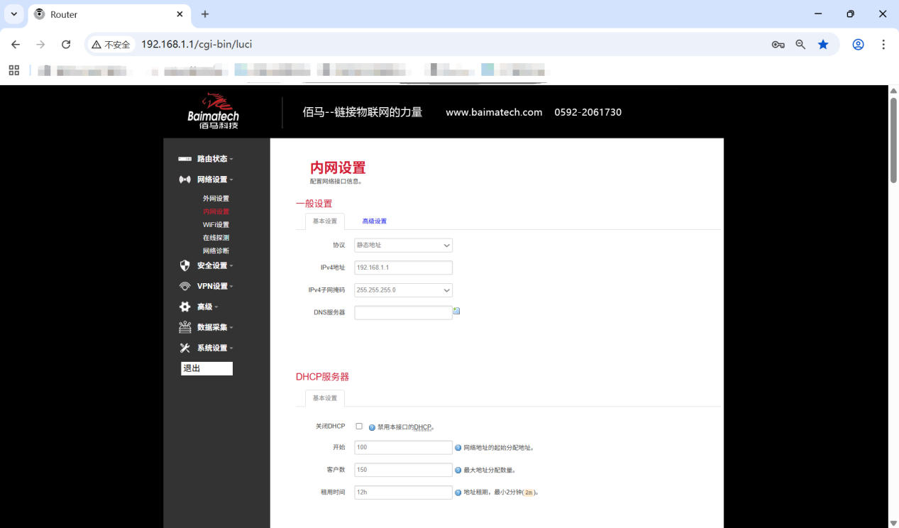Image resolution: width=899 pixels, height=528 pixels.
Task: Click the help icon beside 禁用本接口的DHCP
Action: click(372, 427)
